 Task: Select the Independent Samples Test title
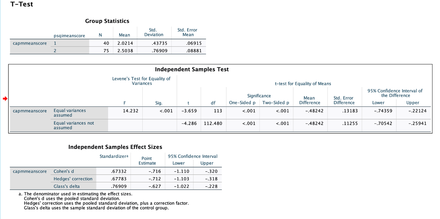click(192, 69)
